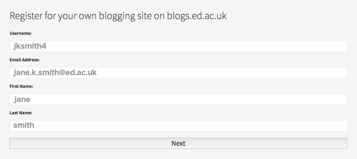Screen dimensions: 357x159
Task: Select the First Name text box
Action: 178,100
